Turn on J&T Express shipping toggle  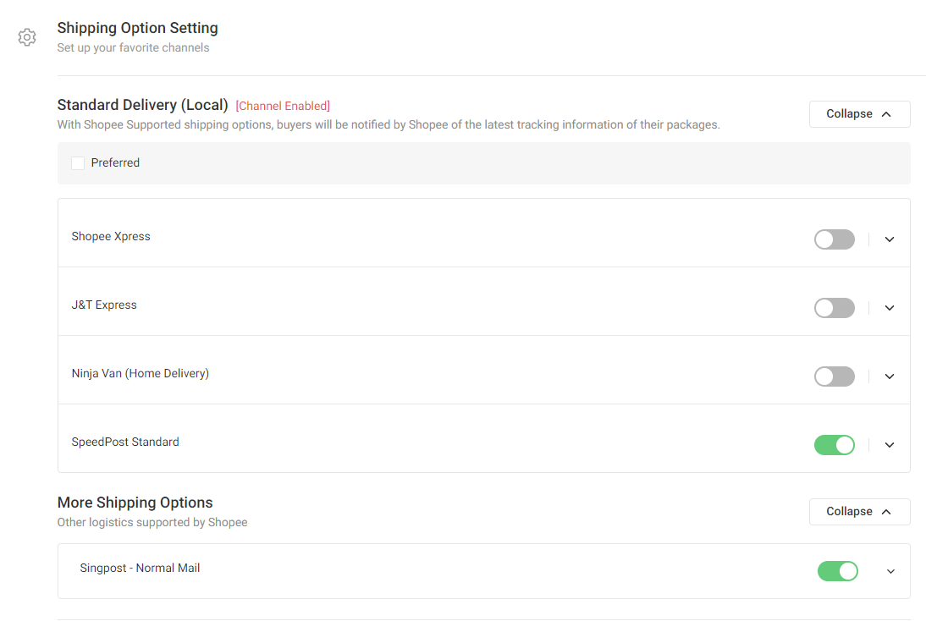(834, 308)
